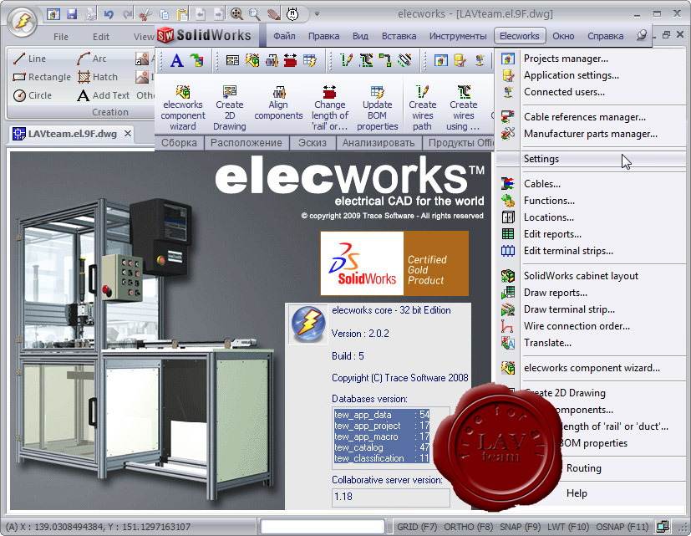Switch to the Анализировать tab
The width and height of the screenshot is (691, 536).
(379, 143)
